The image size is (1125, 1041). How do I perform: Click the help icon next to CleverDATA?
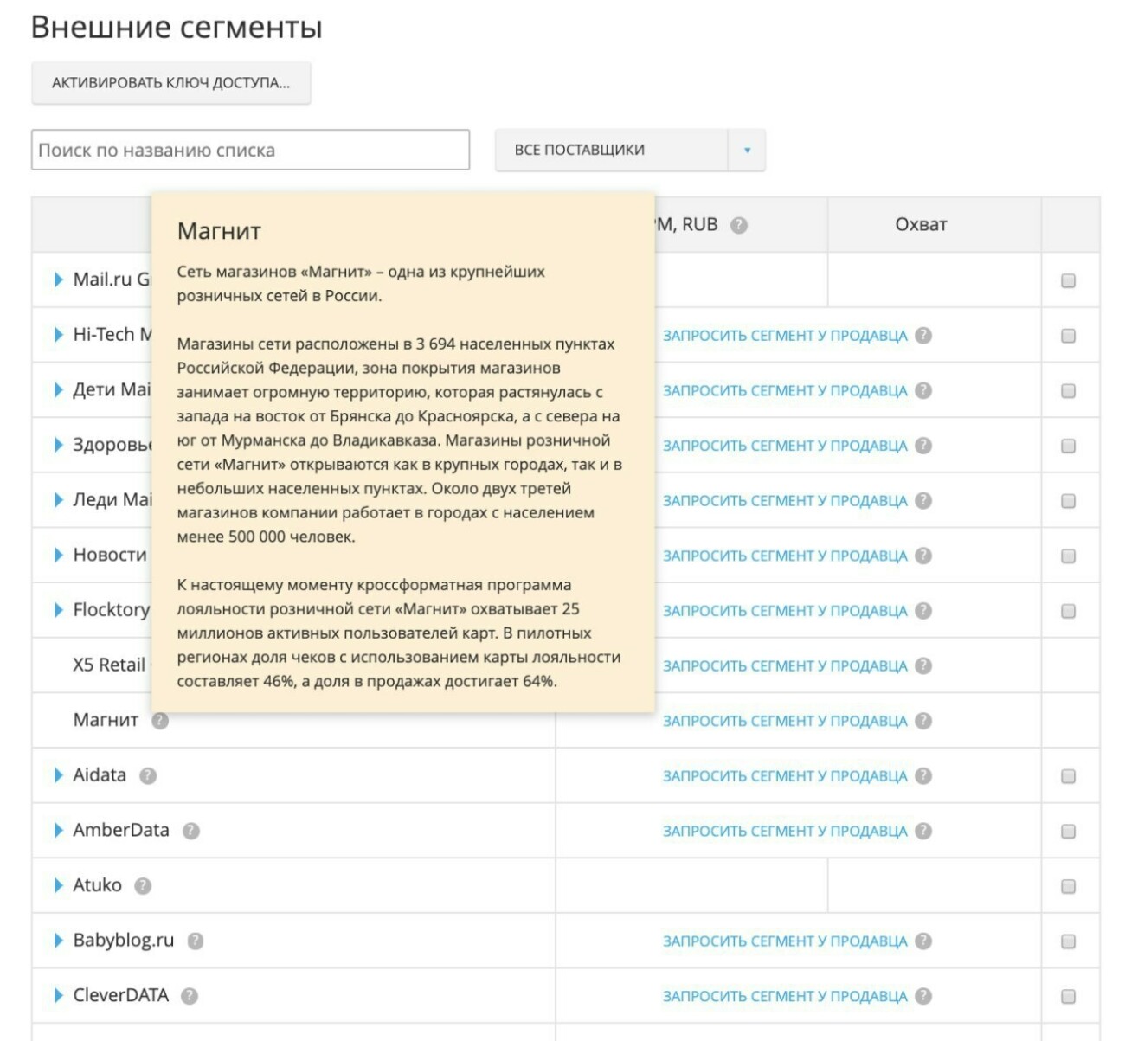tap(190, 996)
